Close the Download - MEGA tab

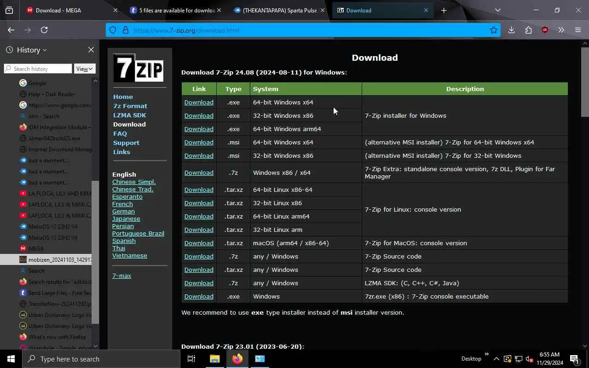click(x=115, y=10)
